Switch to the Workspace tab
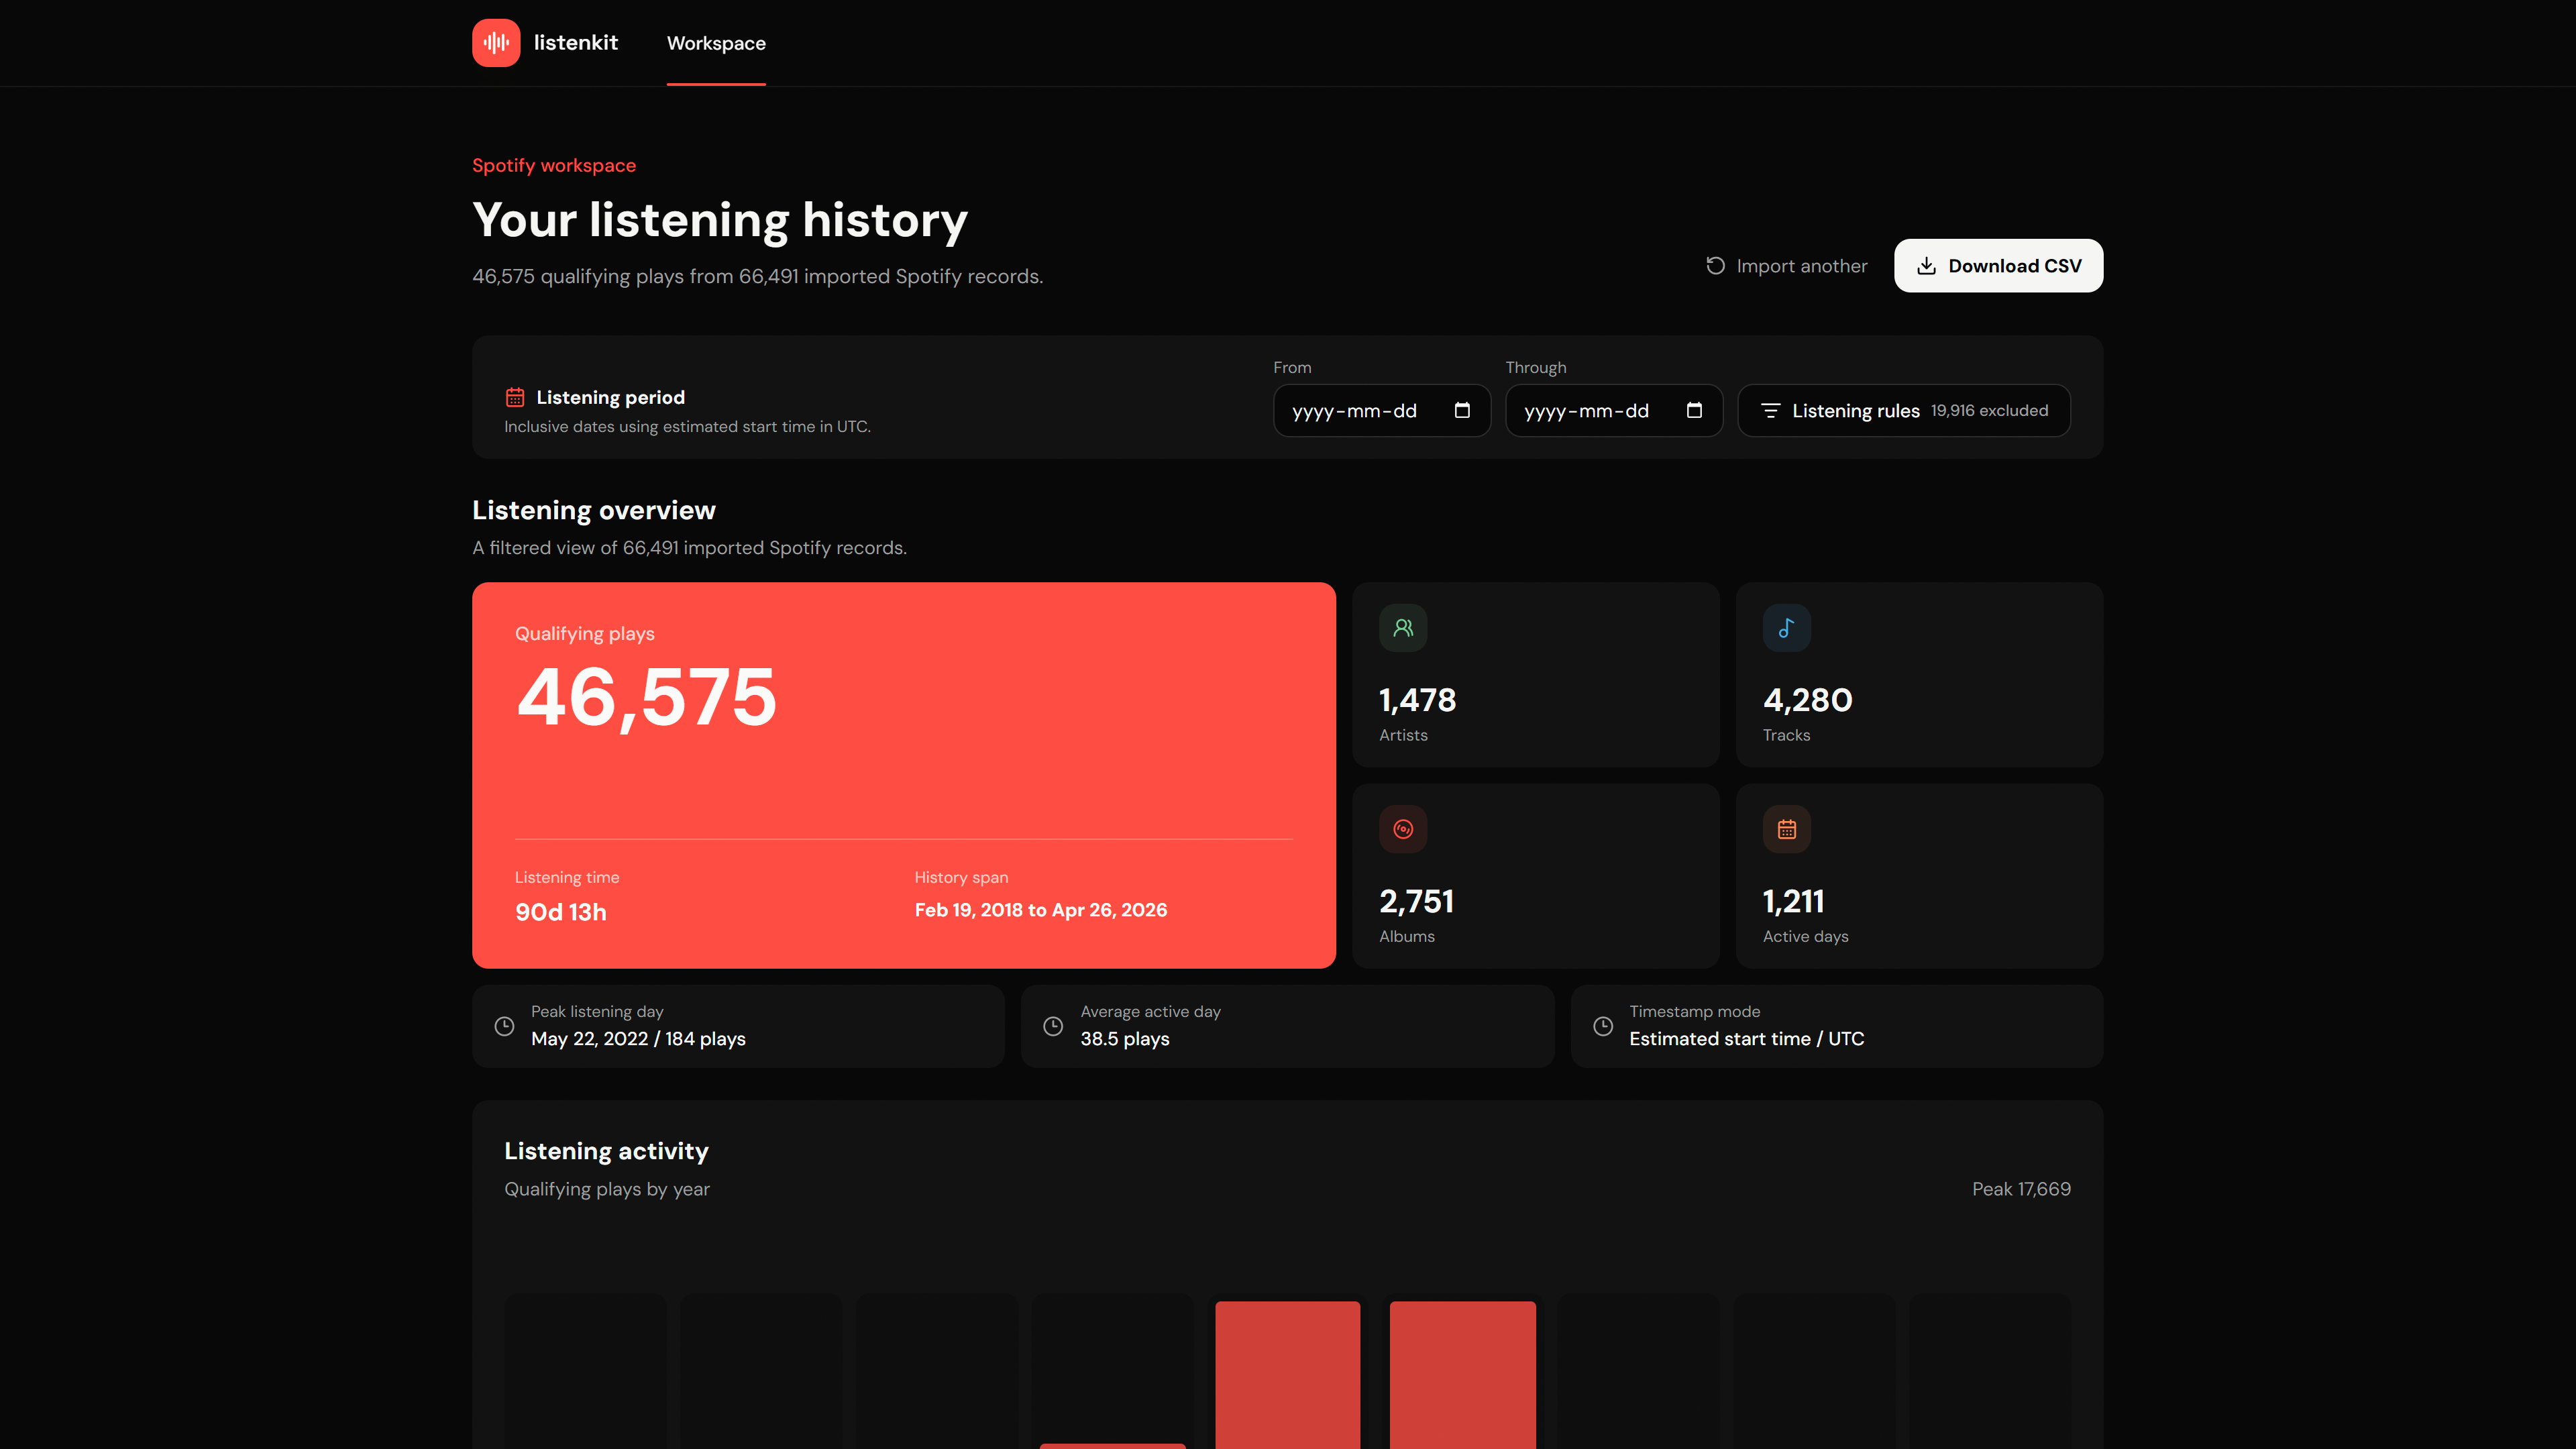This screenshot has width=2576, height=1449. (716, 43)
